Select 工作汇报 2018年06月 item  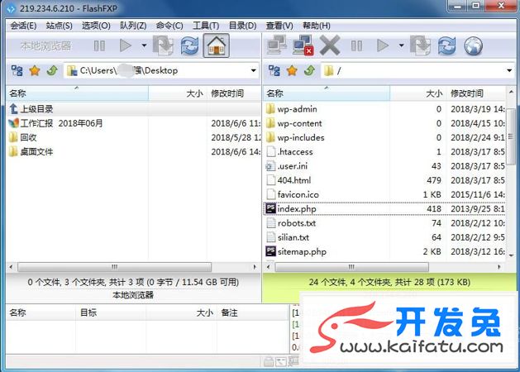[134, 123]
